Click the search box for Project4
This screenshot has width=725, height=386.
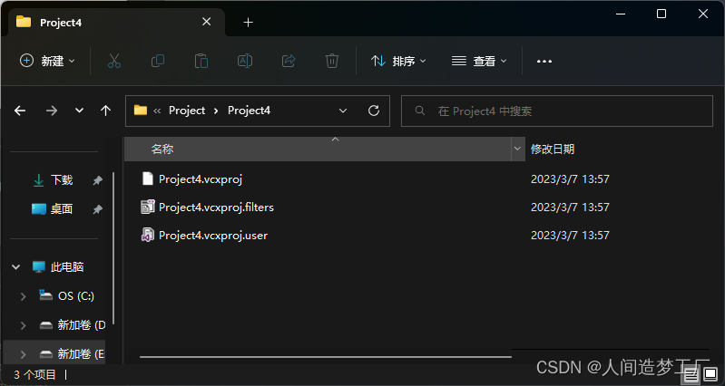coord(557,111)
